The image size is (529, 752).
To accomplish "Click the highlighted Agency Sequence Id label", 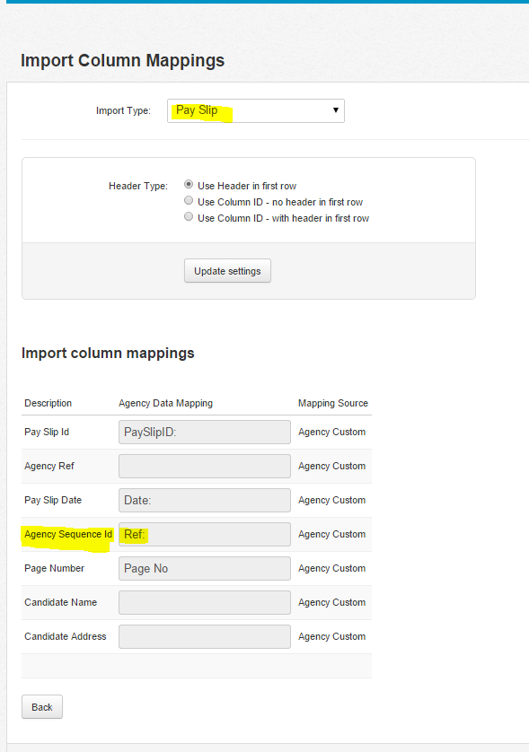I will [x=68, y=534].
